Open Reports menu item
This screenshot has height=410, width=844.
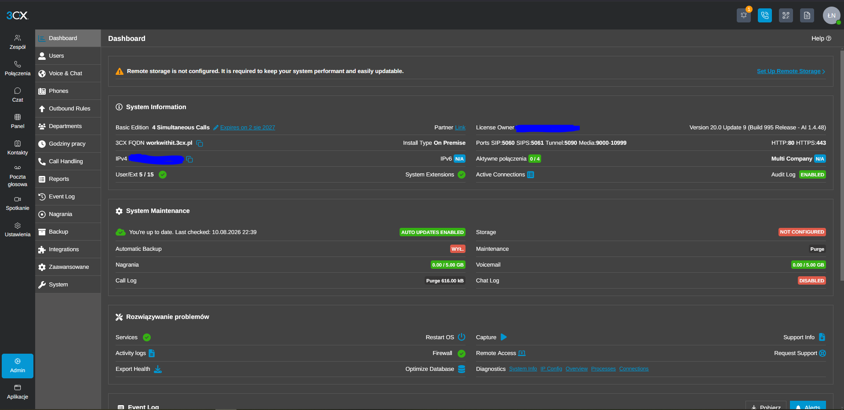(68, 179)
